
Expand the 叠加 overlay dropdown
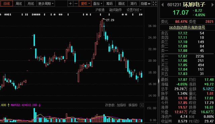click(98, 4)
